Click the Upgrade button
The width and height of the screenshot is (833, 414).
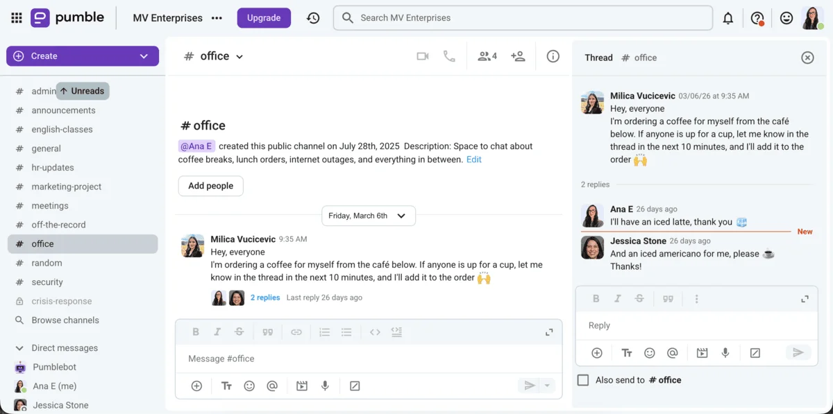pos(264,18)
